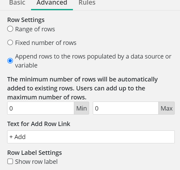Viewport: 180px width, 170px height.
Task: Click the Text for Add Row Link label
Action: (39, 124)
